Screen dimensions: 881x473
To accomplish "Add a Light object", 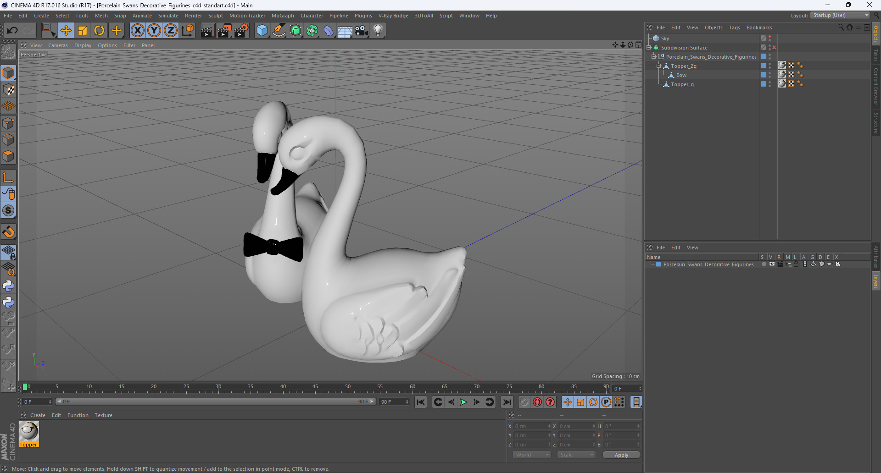I will [x=378, y=30].
